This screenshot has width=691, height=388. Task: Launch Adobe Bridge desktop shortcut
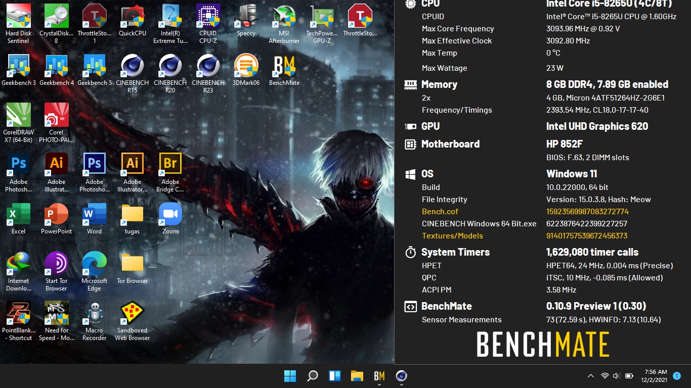coord(170,172)
